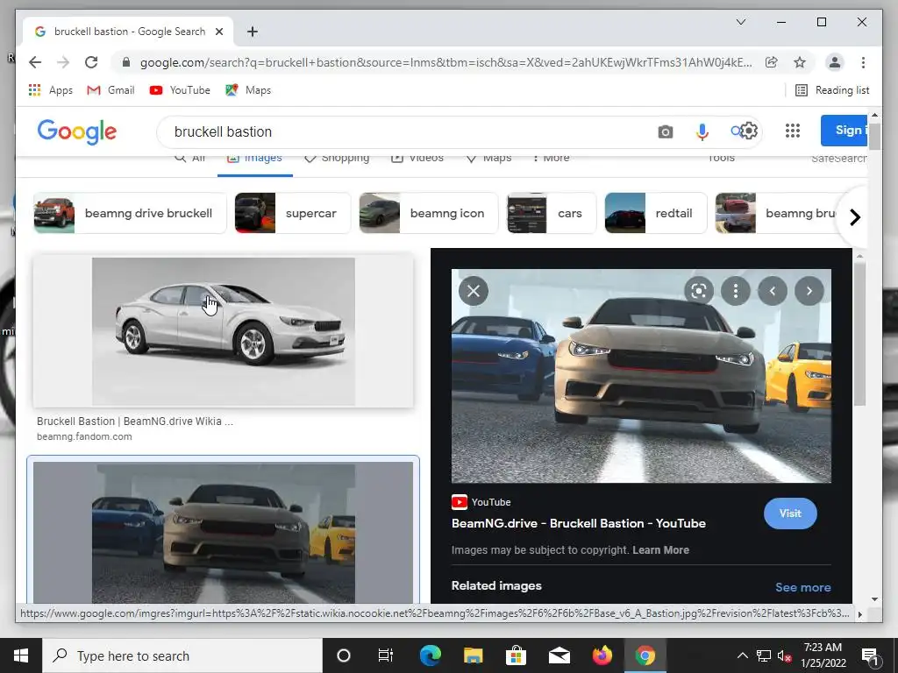Open Windows Start menu
The width and height of the screenshot is (898, 673).
pos(21,655)
